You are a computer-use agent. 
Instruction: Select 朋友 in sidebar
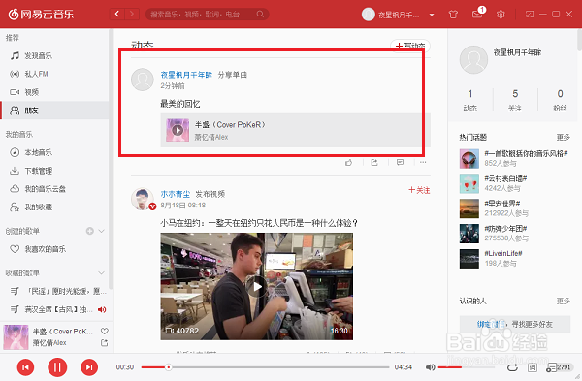coord(54,111)
